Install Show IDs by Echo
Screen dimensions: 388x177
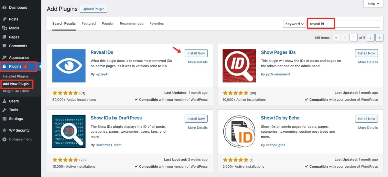pyautogui.click(x=366, y=119)
